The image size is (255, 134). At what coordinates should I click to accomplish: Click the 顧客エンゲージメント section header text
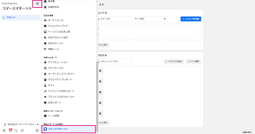(53, 111)
